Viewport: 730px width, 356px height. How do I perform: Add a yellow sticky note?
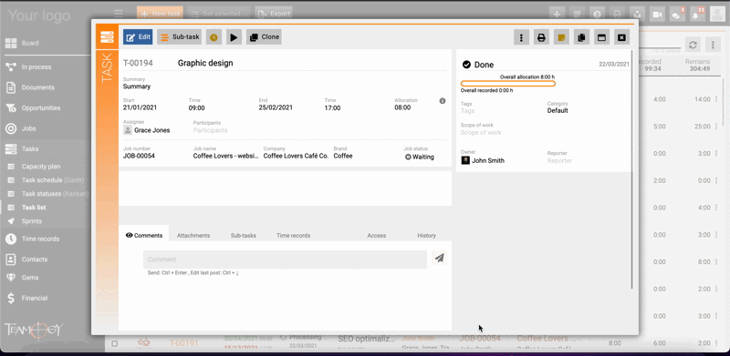point(561,37)
